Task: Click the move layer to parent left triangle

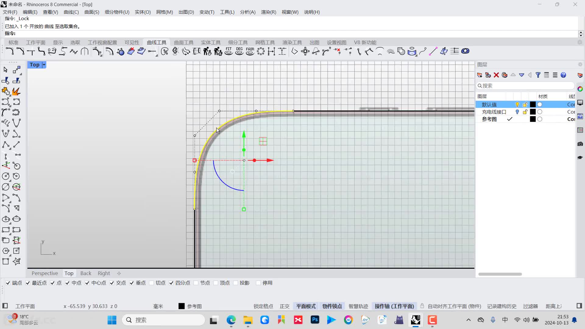Action: coord(530,75)
